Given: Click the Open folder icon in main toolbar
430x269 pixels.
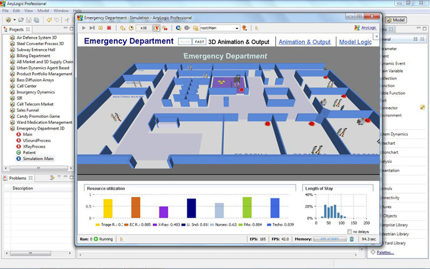Looking at the screenshot, I should coord(21,20).
